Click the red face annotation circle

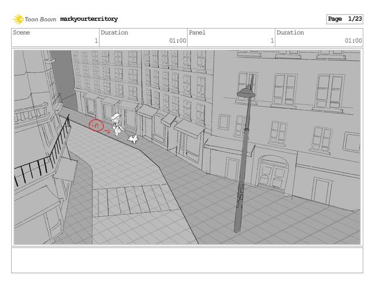tap(96, 125)
